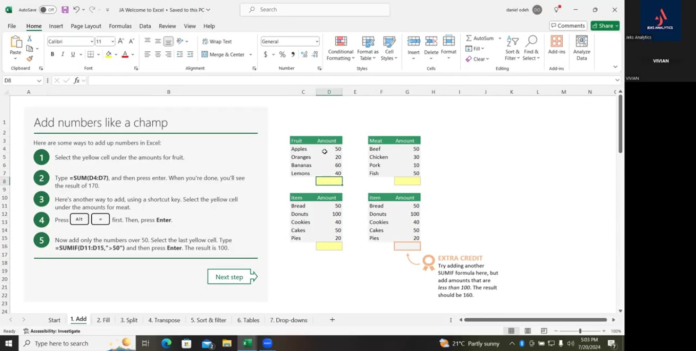This screenshot has width=696, height=351.
Task: Switch to the 4. Transpose sheet tab
Action: [x=164, y=320]
